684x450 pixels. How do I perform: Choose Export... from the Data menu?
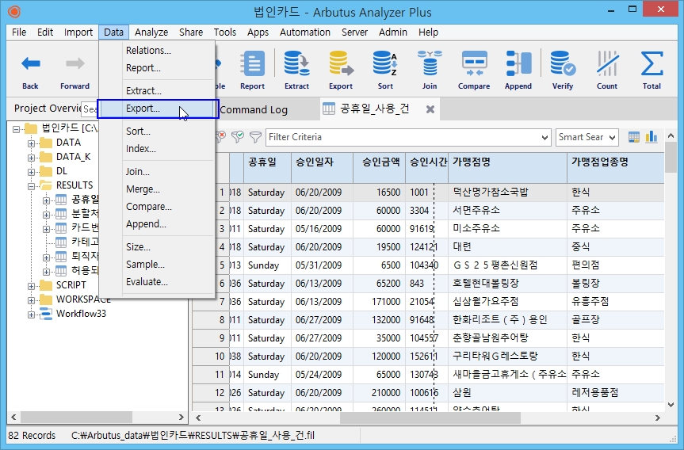tap(158, 109)
